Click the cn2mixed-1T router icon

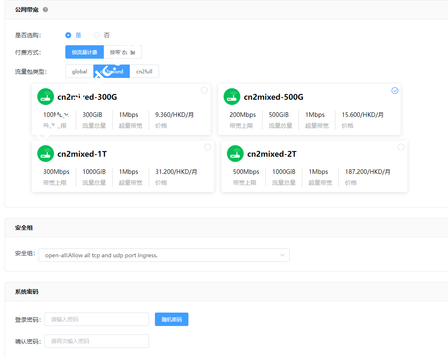click(46, 154)
